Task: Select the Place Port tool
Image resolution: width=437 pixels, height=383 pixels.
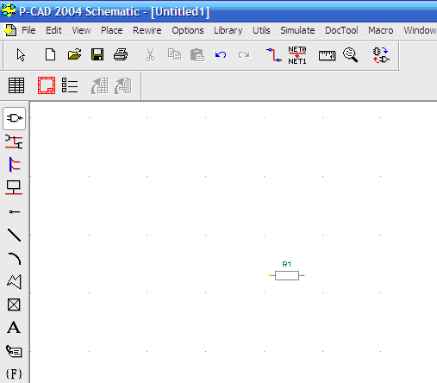Action: pos(14,187)
